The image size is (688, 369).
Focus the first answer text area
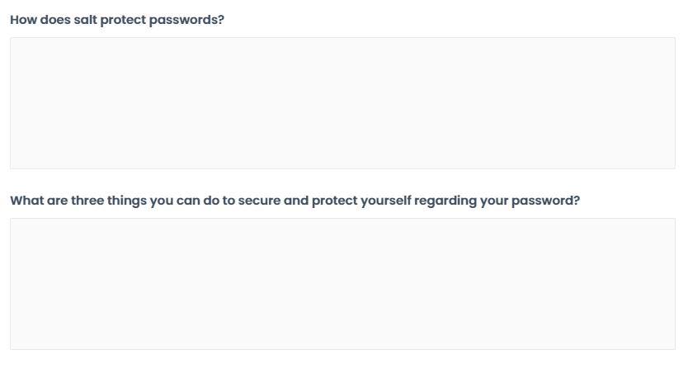click(x=342, y=103)
